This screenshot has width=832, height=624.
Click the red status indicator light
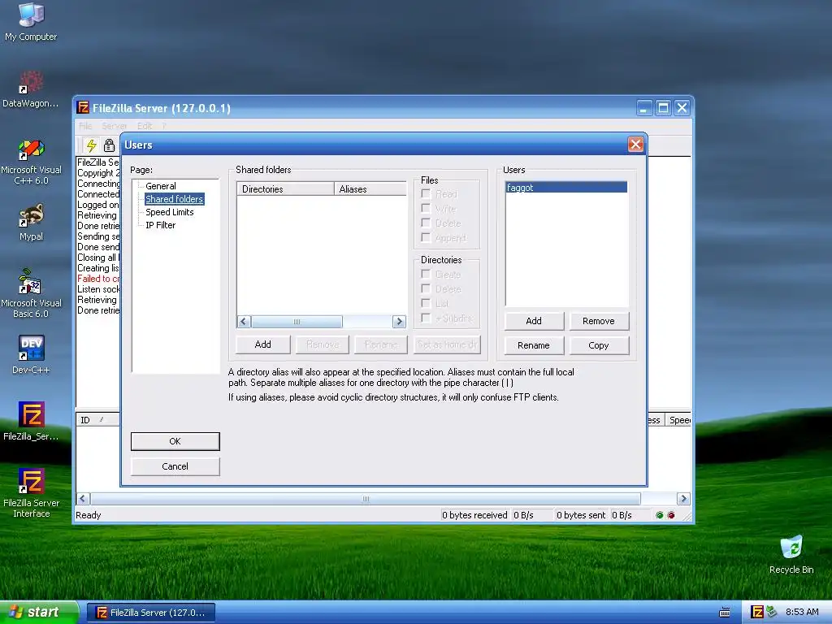[x=670, y=514]
